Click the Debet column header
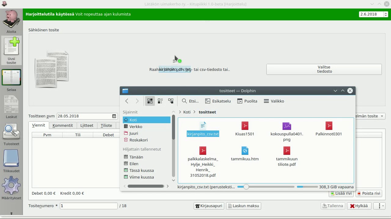The image size is (391, 219). tap(108, 135)
